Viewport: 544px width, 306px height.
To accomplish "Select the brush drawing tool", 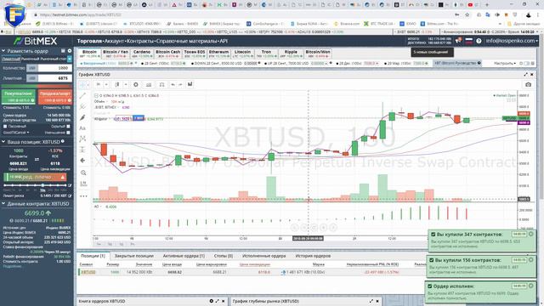I will coord(82,117).
